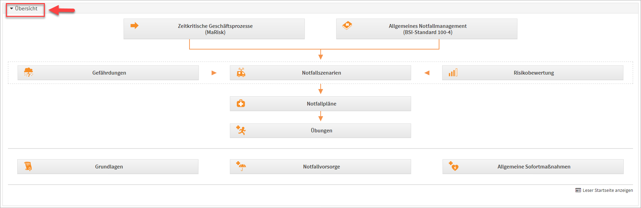This screenshot has height=208, width=641.
Task: Select the Notfallpläne tile
Action: pyautogui.click(x=321, y=104)
